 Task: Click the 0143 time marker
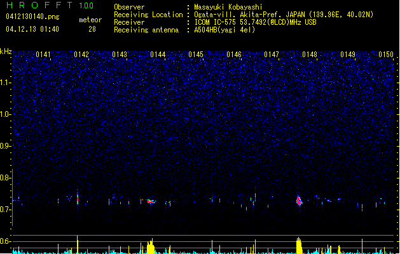pos(120,55)
